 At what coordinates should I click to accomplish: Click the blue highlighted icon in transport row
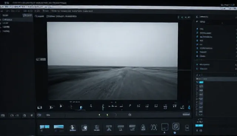[81, 107]
